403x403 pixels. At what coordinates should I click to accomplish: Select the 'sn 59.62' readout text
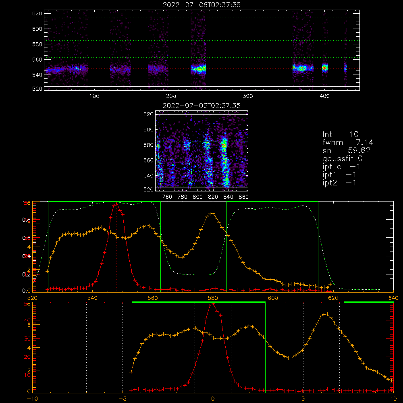pyautogui.click(x=346, y=150)
